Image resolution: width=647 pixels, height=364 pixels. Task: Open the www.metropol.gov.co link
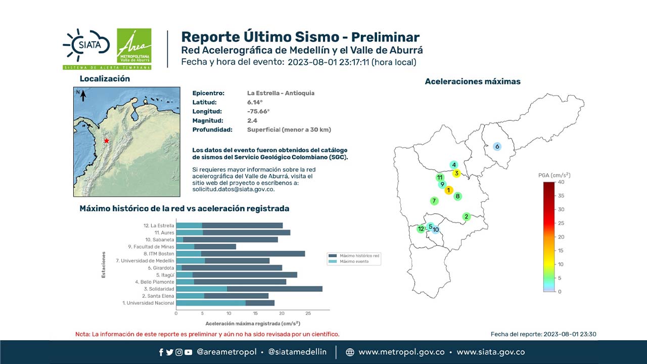point(401,352)
